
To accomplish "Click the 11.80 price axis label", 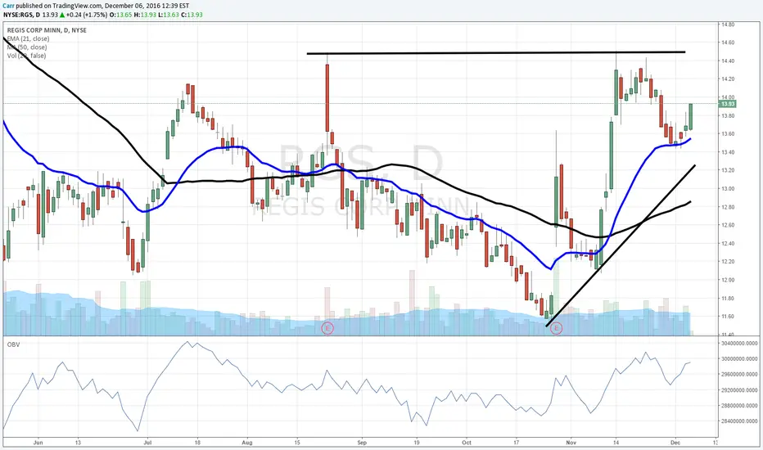I will coord(728,298).
